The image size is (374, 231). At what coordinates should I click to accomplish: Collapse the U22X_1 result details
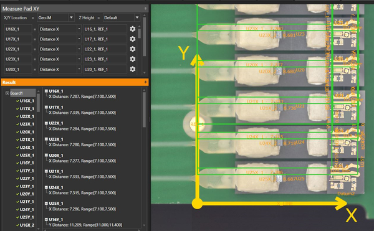[x=46, y=123]
